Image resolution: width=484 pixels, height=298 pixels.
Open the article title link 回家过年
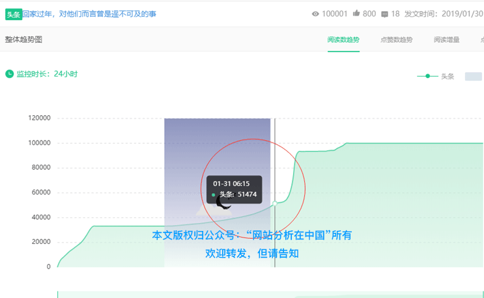tap(89, 14)
